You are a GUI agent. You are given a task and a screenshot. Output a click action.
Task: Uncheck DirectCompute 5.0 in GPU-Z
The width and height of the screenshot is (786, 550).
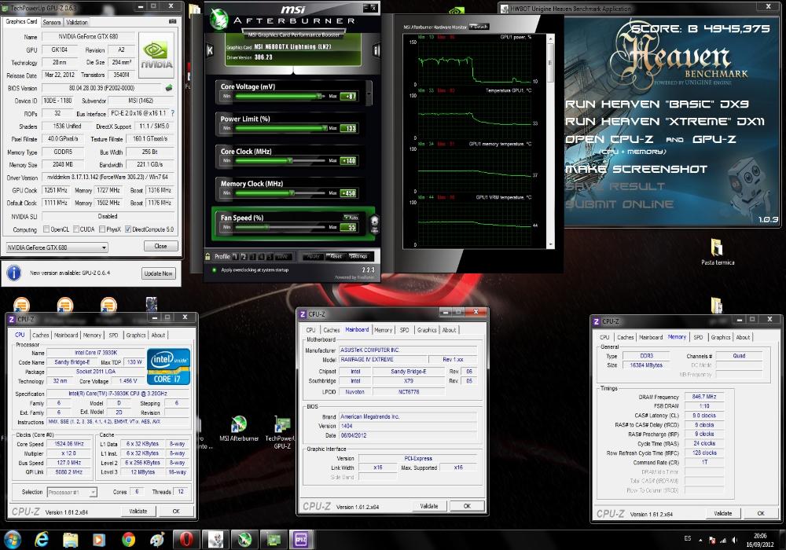(x=128, y=229)
